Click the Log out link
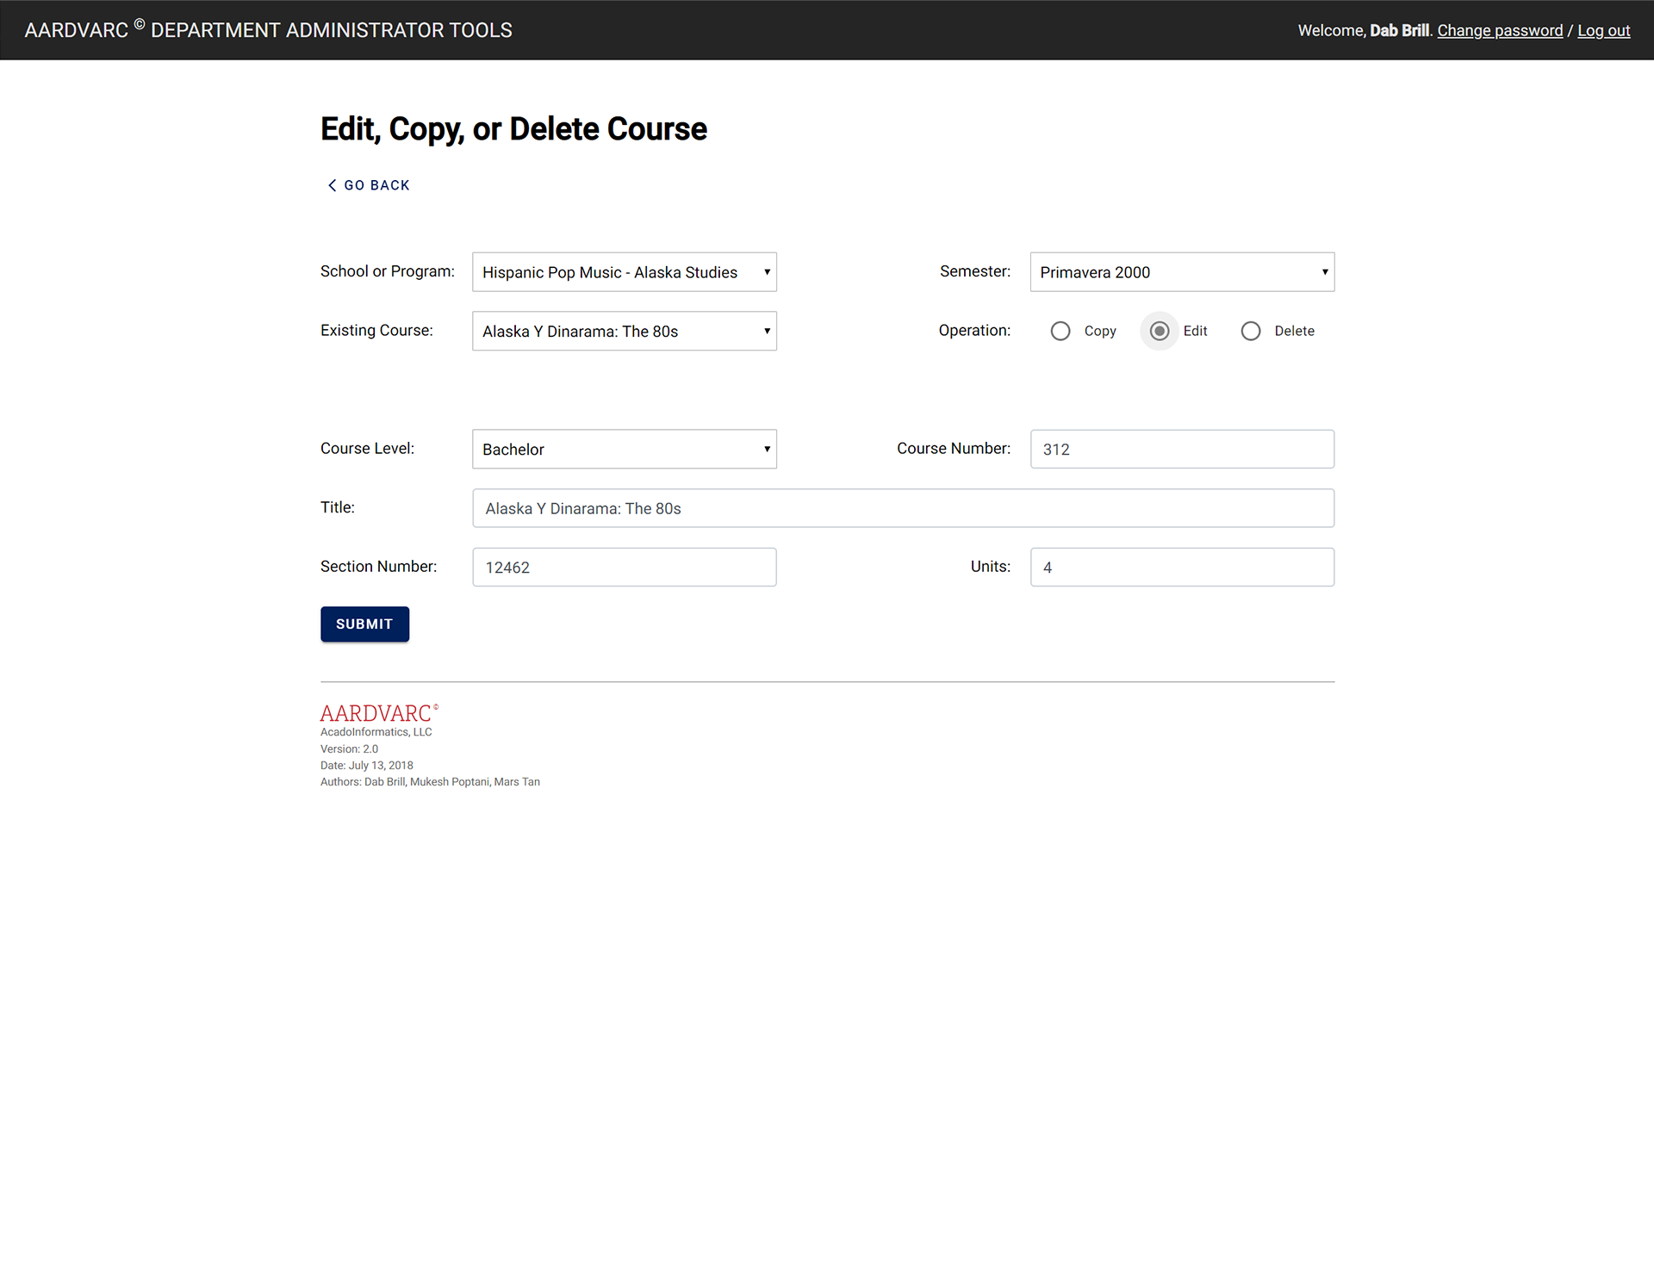The image size is (1654, 1267). click(x=1603, y=30)
